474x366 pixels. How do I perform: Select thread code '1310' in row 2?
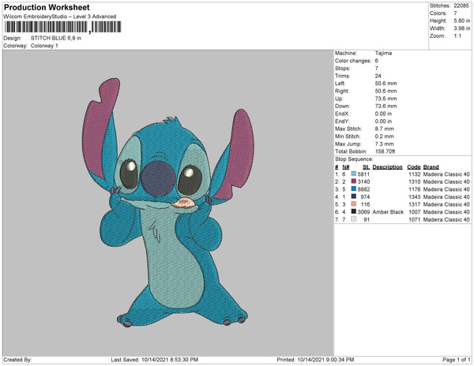coord(415,181)
